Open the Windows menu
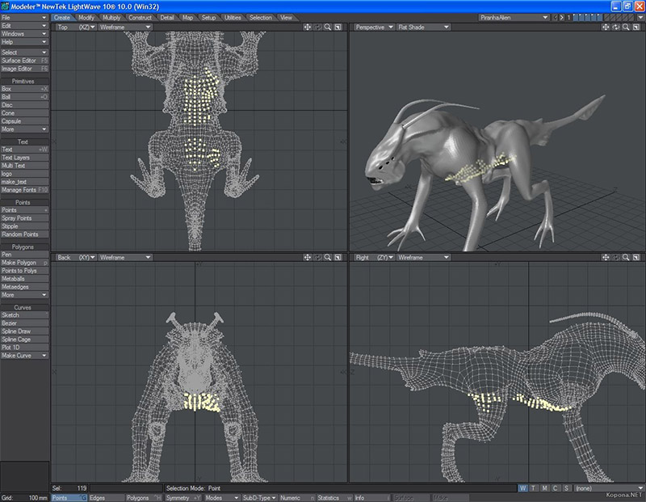This screenshot has height=502, width=646. click(x=24, y=34)
